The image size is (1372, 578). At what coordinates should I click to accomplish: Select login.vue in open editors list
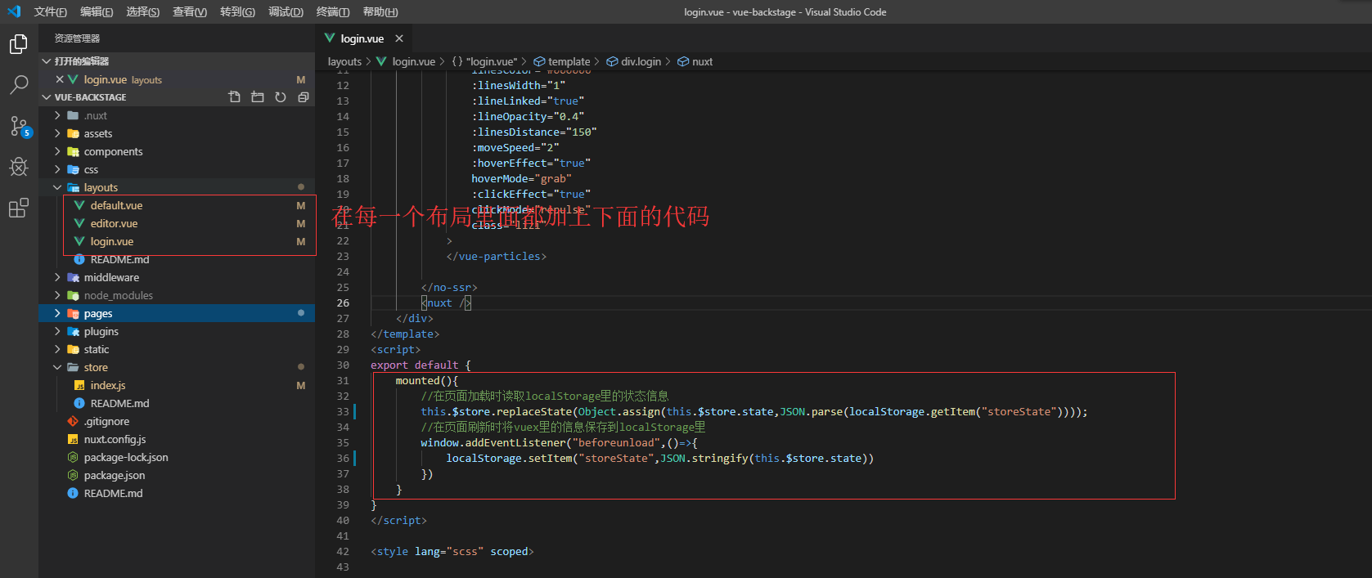177,79
